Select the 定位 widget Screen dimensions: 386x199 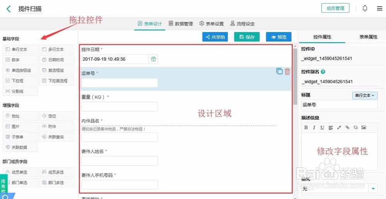pos(57,116)
